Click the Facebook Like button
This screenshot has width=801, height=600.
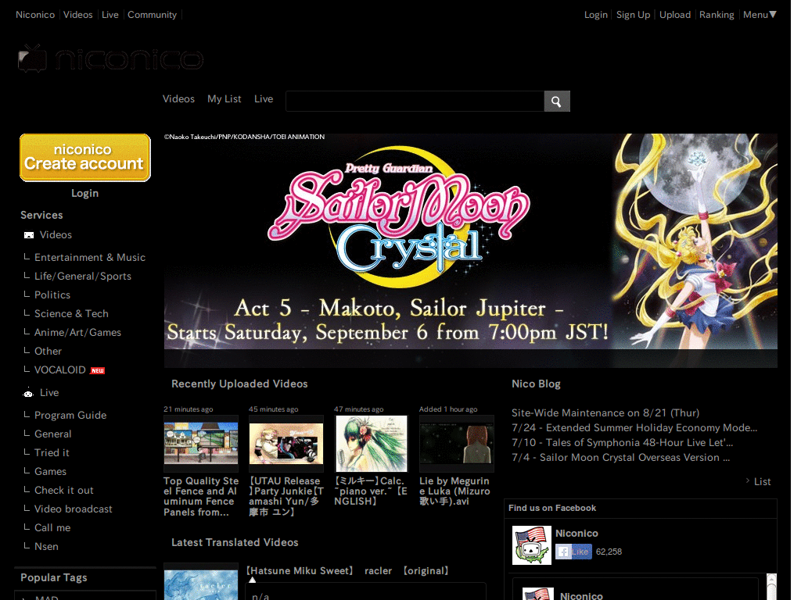573,552
